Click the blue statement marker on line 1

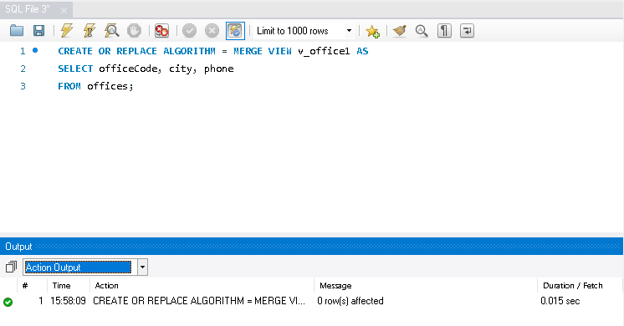pyautogui.click(x=35, y=50)
